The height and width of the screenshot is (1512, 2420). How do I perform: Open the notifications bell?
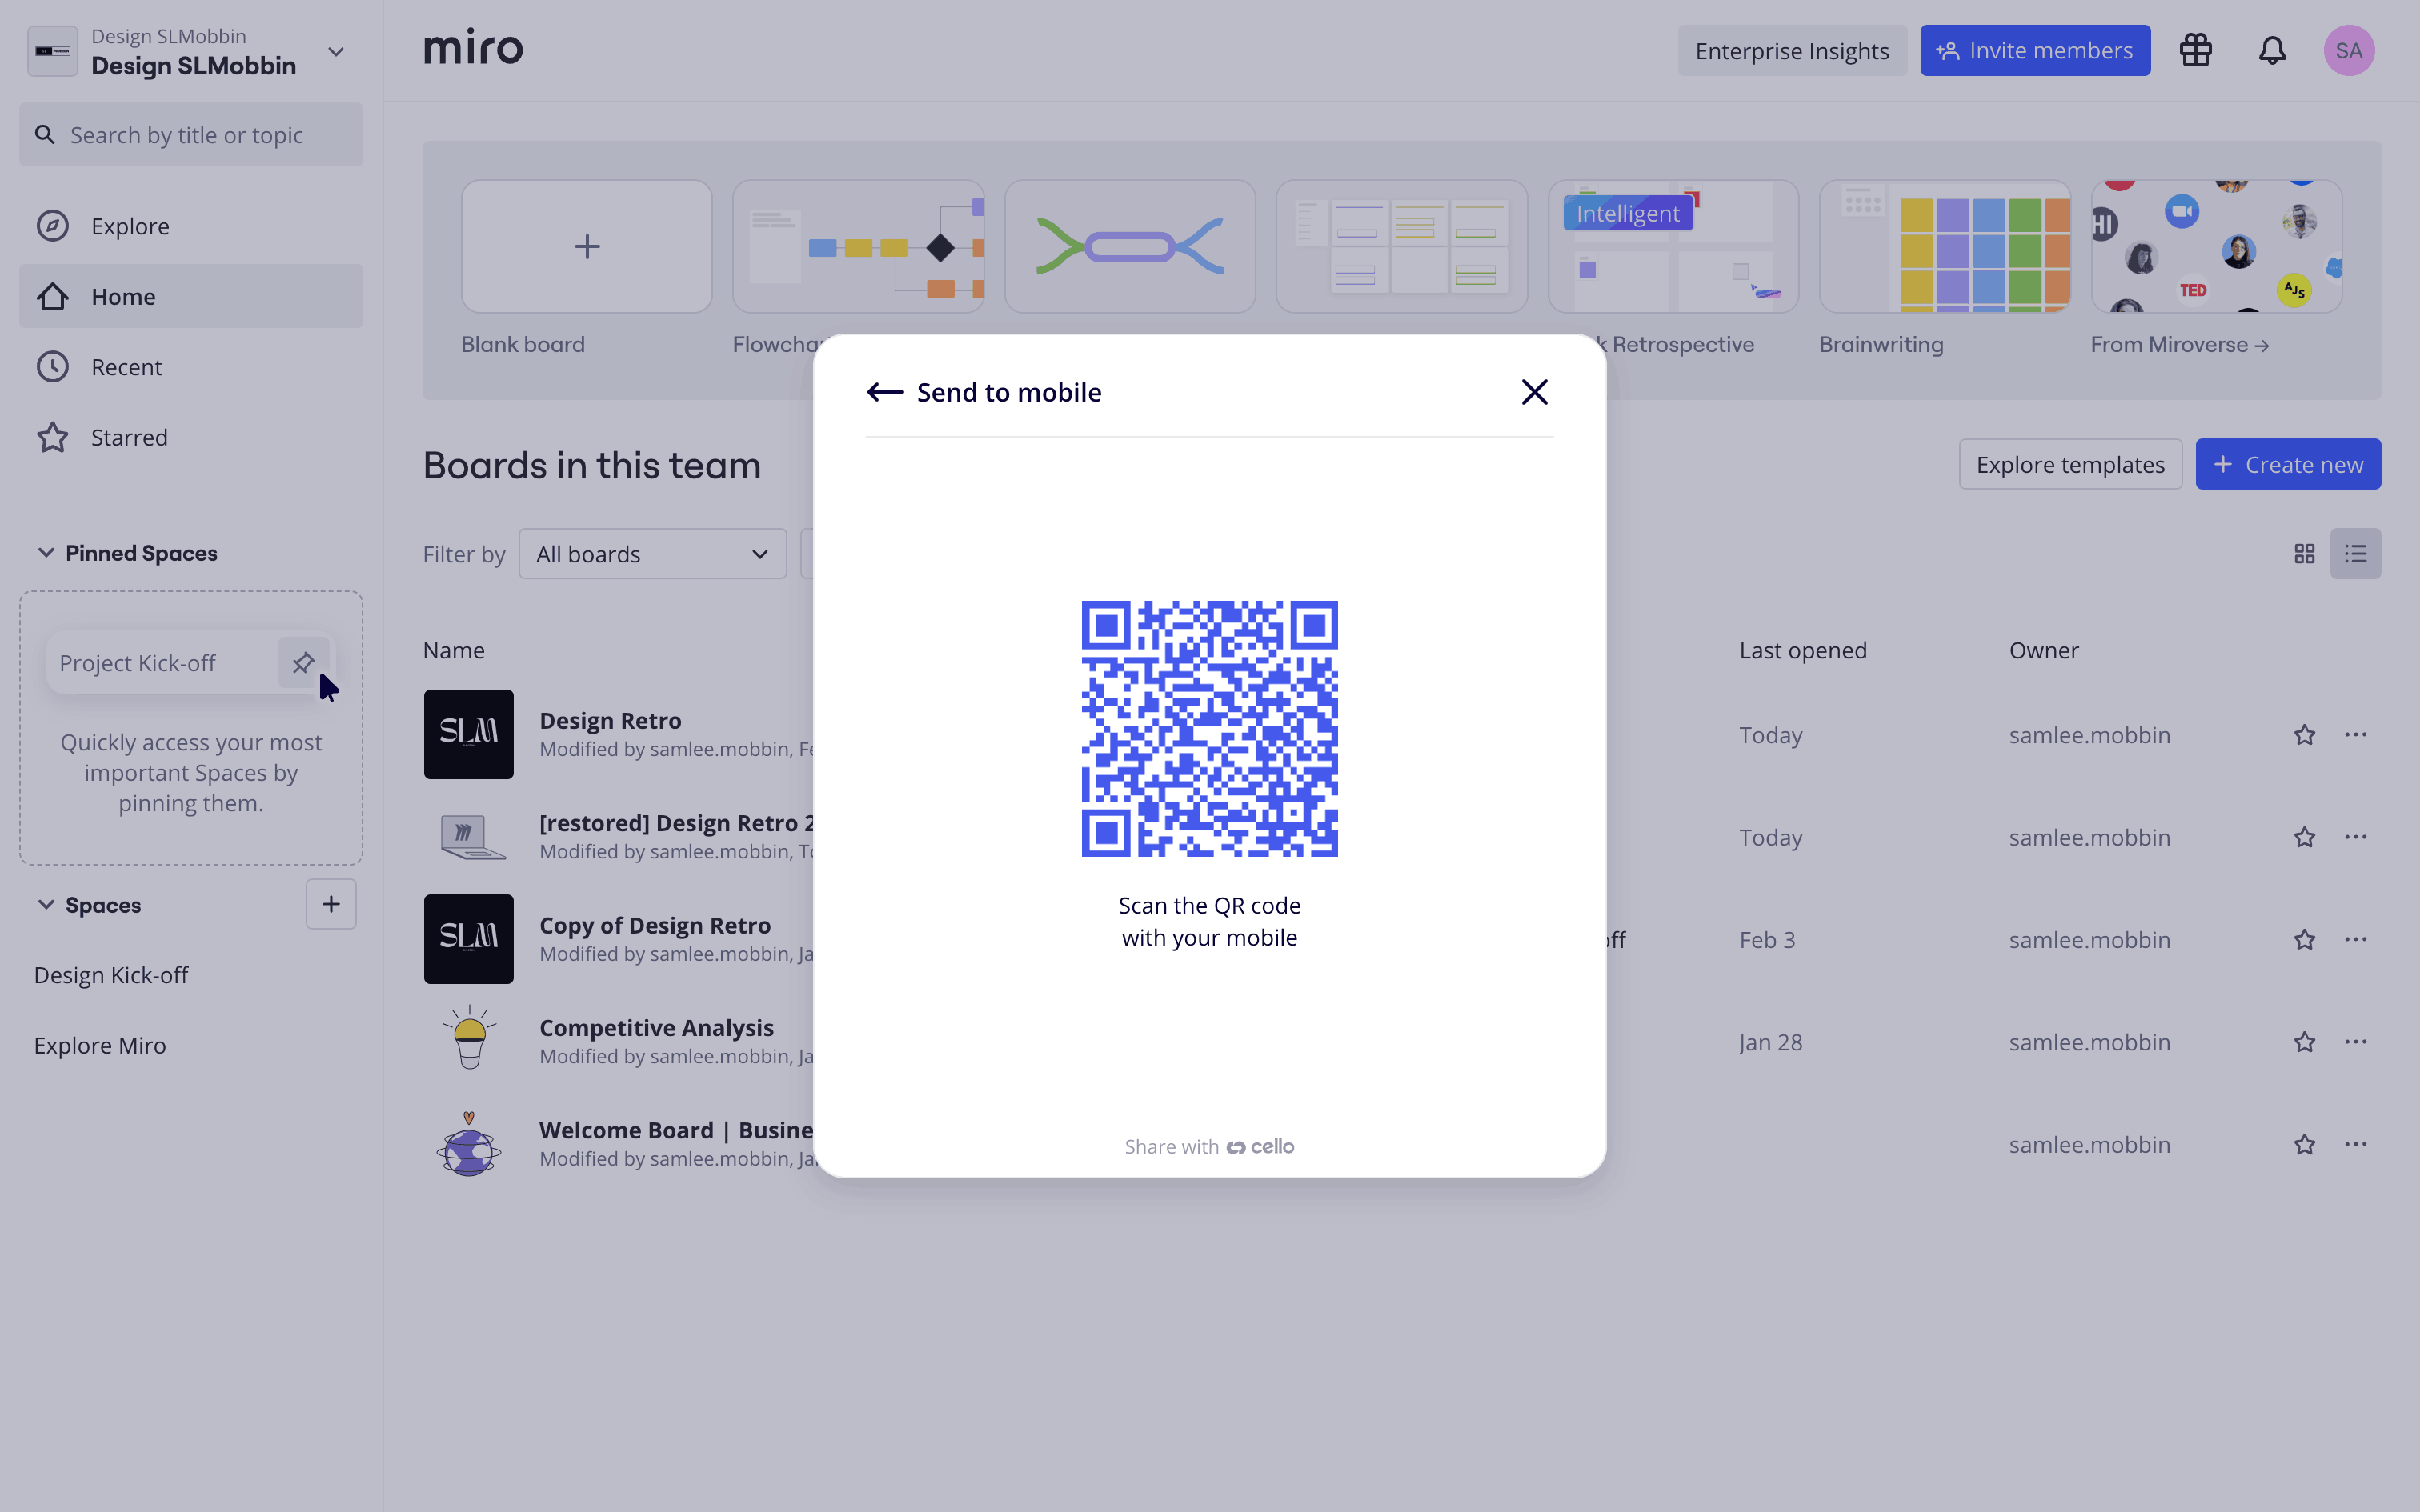2272,51
